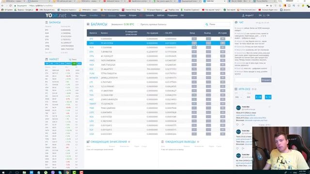Click withdraw button in the ETH row
The width and height of the screenshot is (310, 174).
[208, 52]
